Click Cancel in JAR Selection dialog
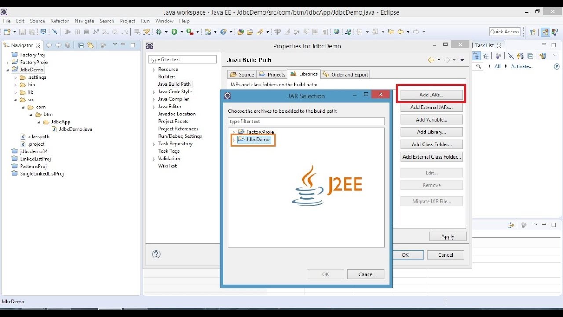 pos(366,274)
